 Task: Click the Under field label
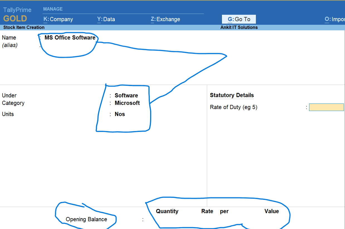[9, 95]
